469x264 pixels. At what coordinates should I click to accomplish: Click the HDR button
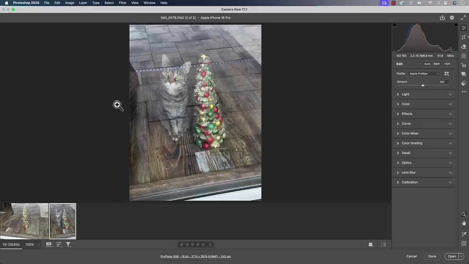click(x=447, y=64)
